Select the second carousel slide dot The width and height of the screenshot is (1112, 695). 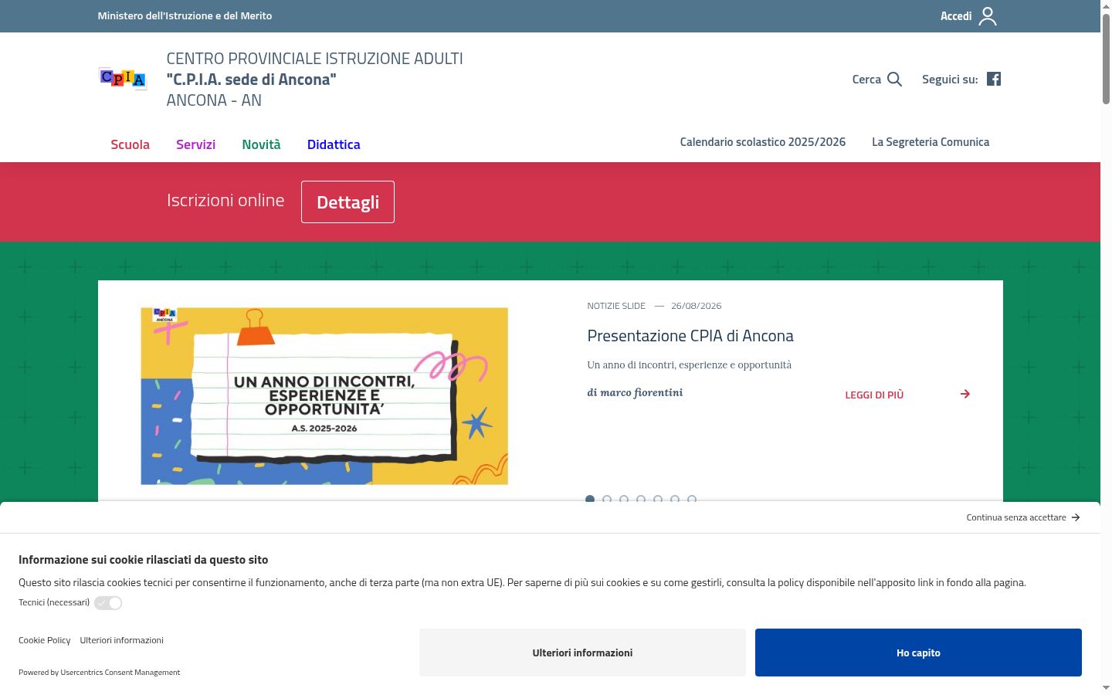[607, 500]
